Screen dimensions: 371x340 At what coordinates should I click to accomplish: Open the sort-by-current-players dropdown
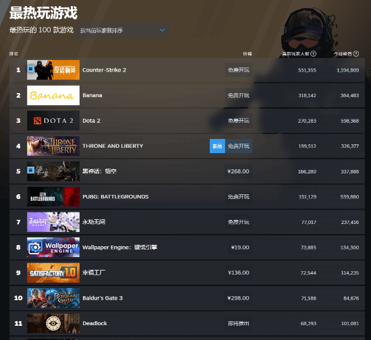[x=123, y=30]
